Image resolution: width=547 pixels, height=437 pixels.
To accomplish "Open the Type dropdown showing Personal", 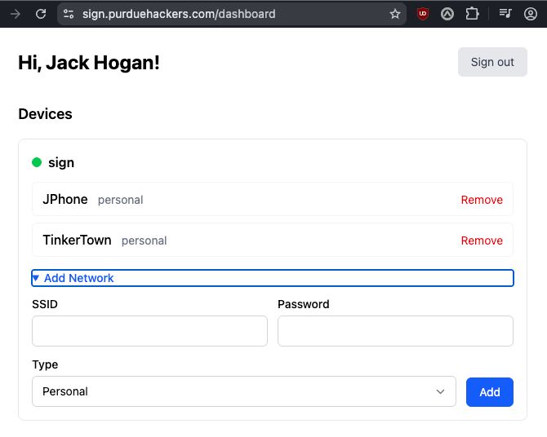I will point(243,391).
